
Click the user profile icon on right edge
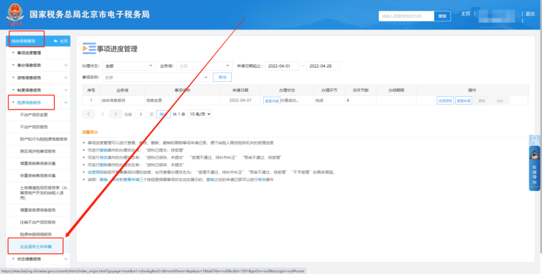pos(534,140)
